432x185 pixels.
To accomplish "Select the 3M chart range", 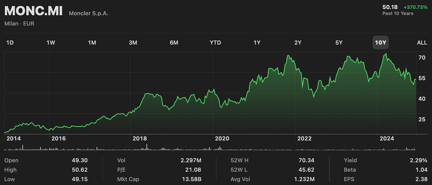I will click(133, 42).
